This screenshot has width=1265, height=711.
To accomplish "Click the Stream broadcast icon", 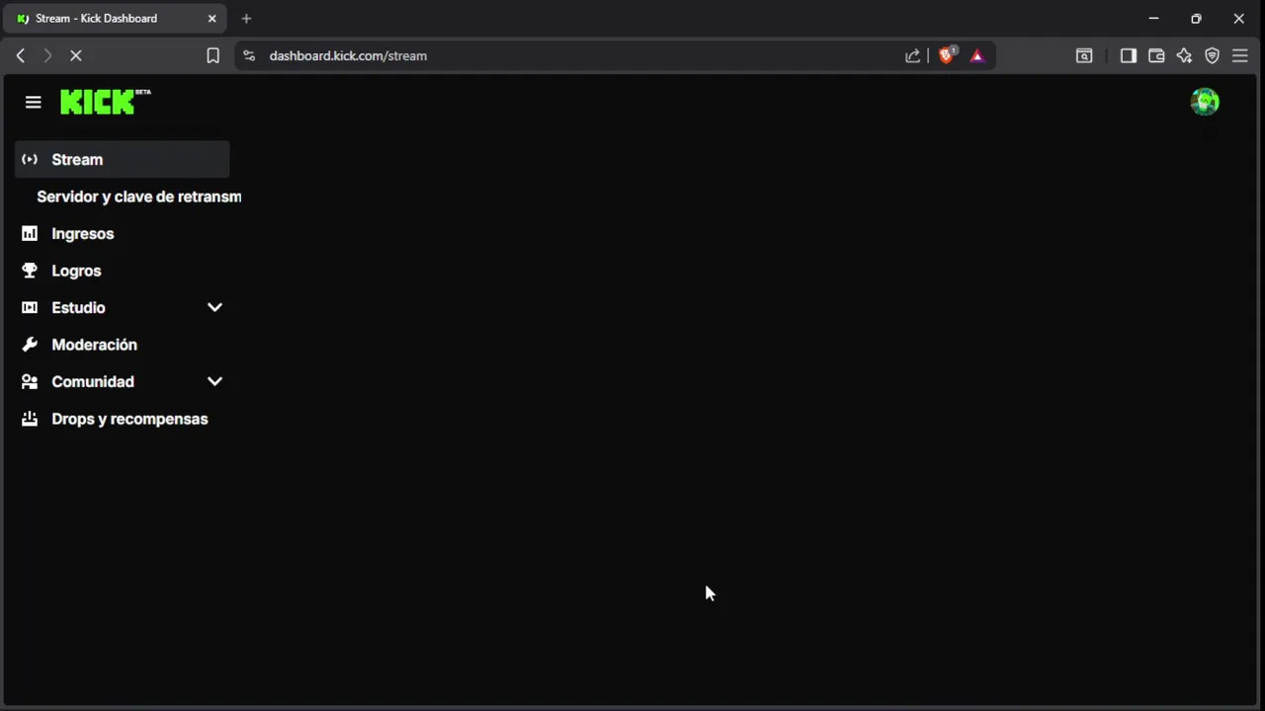I will point(30,159).
